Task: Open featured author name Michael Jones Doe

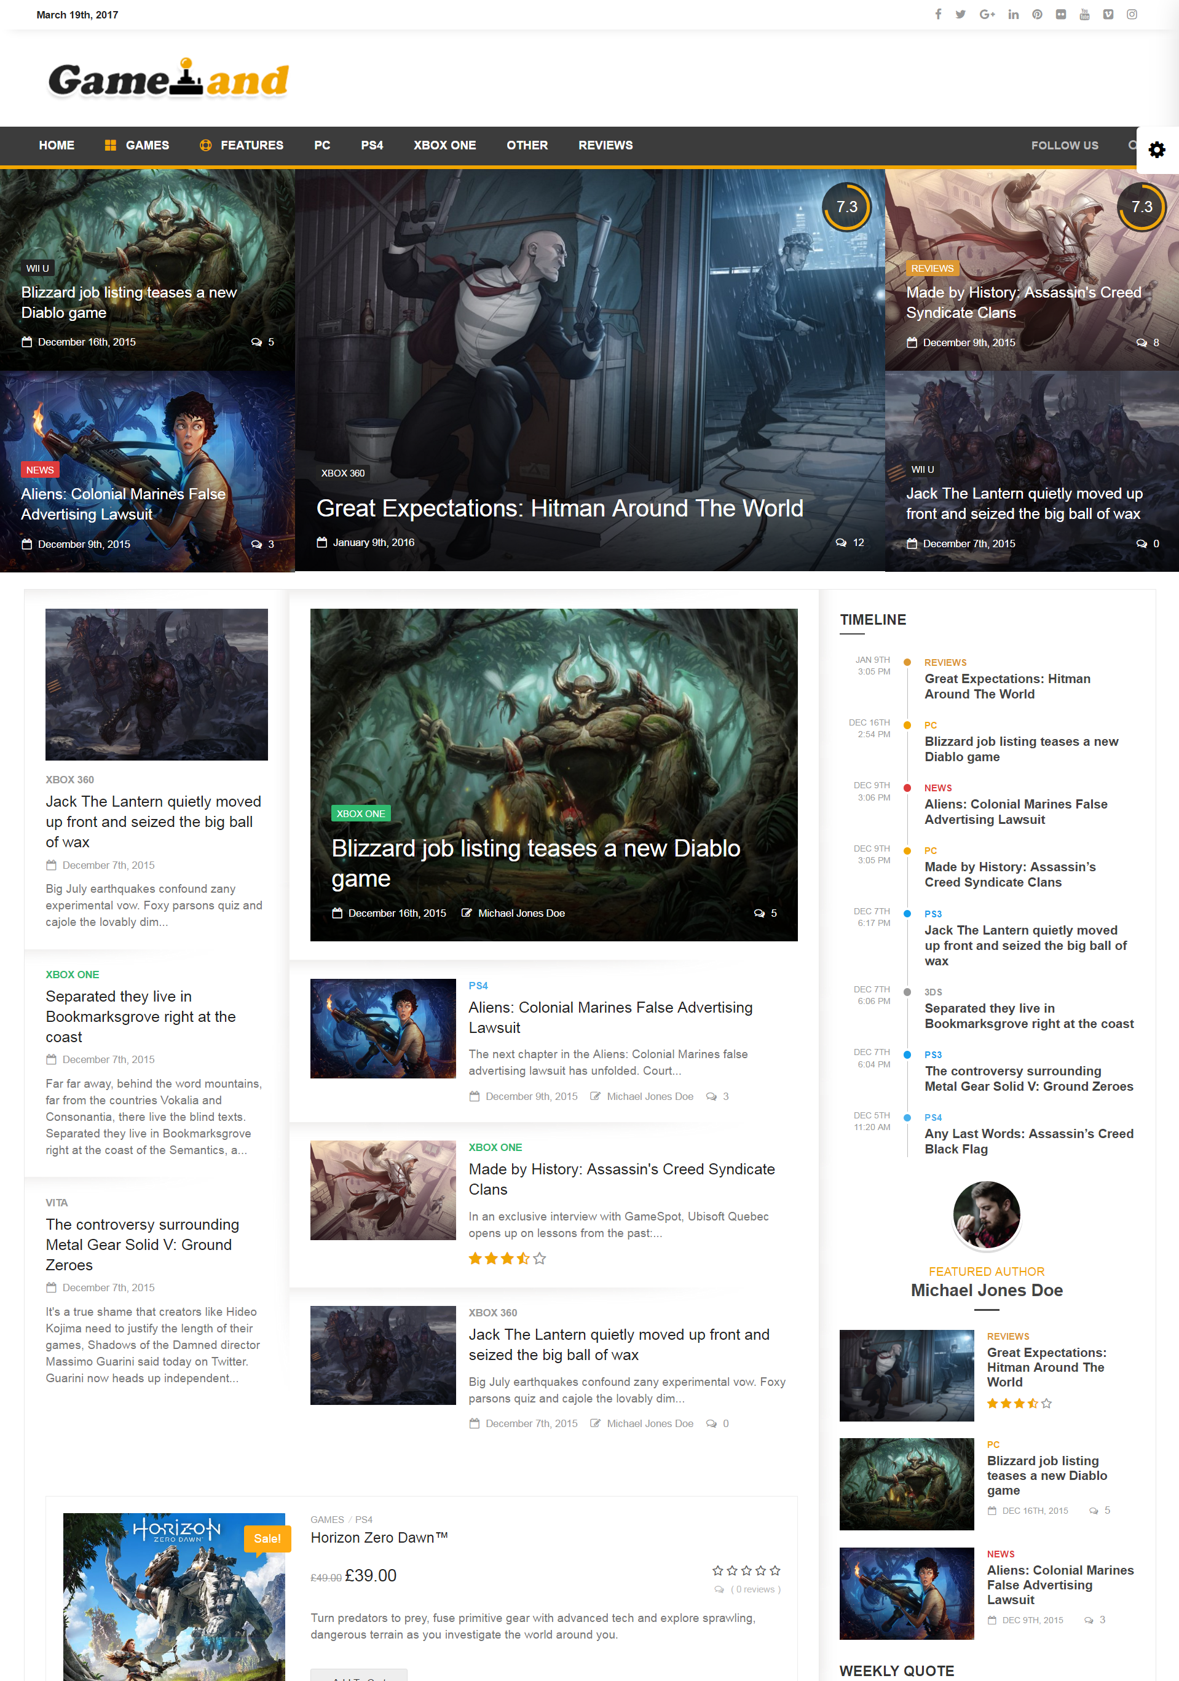Action: click(987, 1290)
